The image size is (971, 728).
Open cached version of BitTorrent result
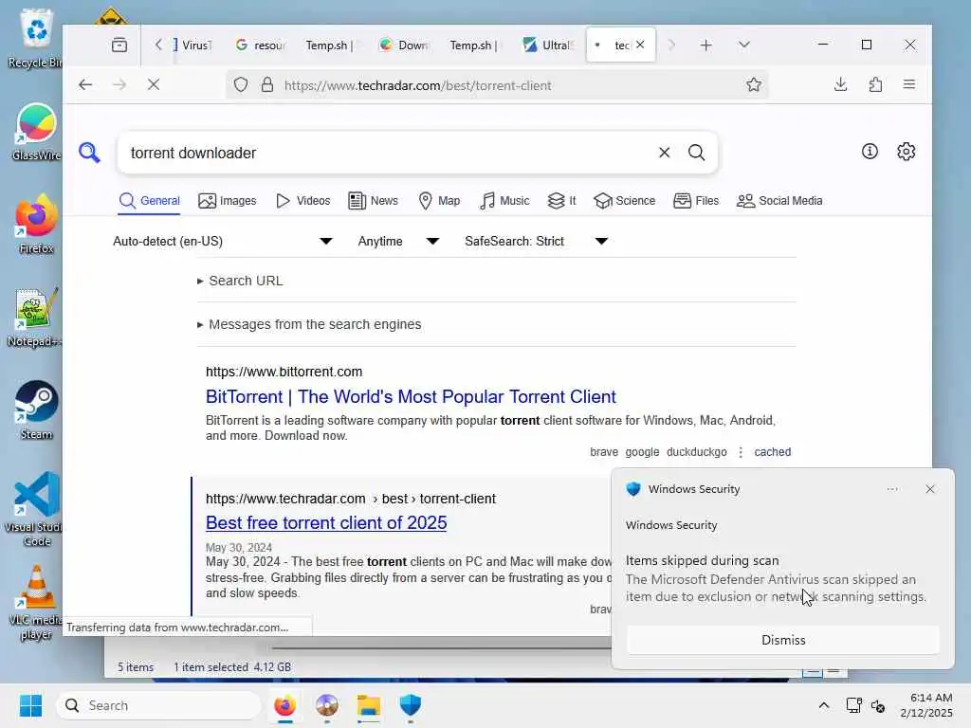(x=772, y=452)
